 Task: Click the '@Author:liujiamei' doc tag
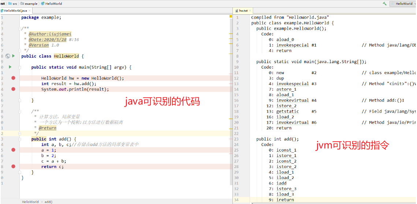(50, 34)
